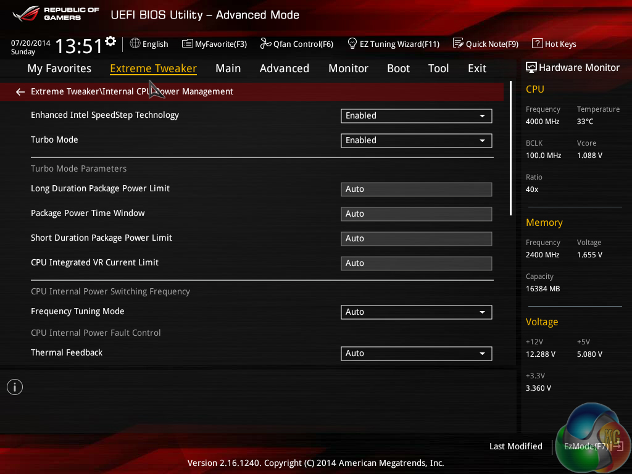632x474 pixels.
Task: Open the My Favorites tab
Action: [59, 69]
